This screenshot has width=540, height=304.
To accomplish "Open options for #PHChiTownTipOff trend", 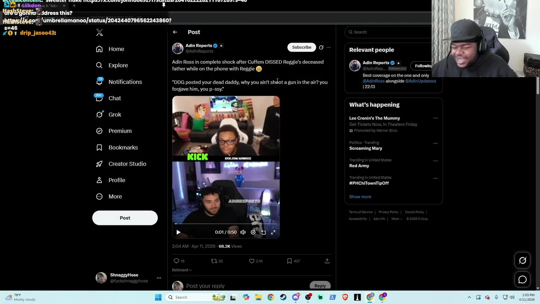I will pos(435,178).
